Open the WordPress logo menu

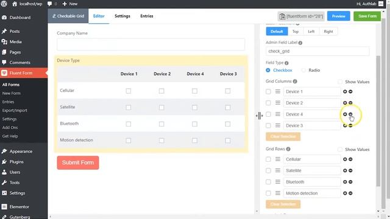point(4,4)
